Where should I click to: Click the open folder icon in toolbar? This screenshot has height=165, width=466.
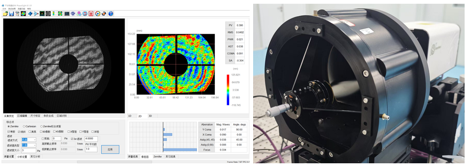[5, 14]
